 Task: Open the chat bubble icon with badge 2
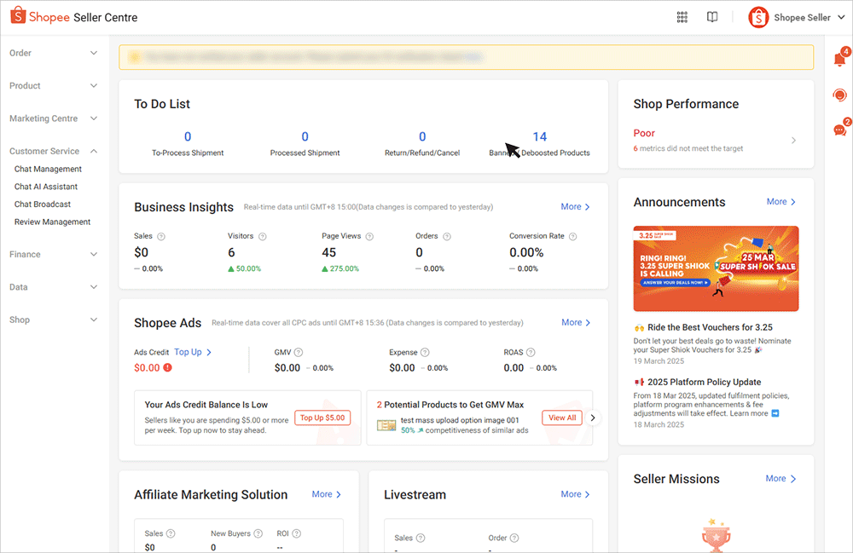click(x=840, y=130)
